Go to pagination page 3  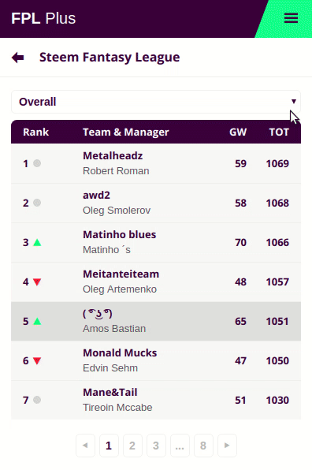(156, 446)
